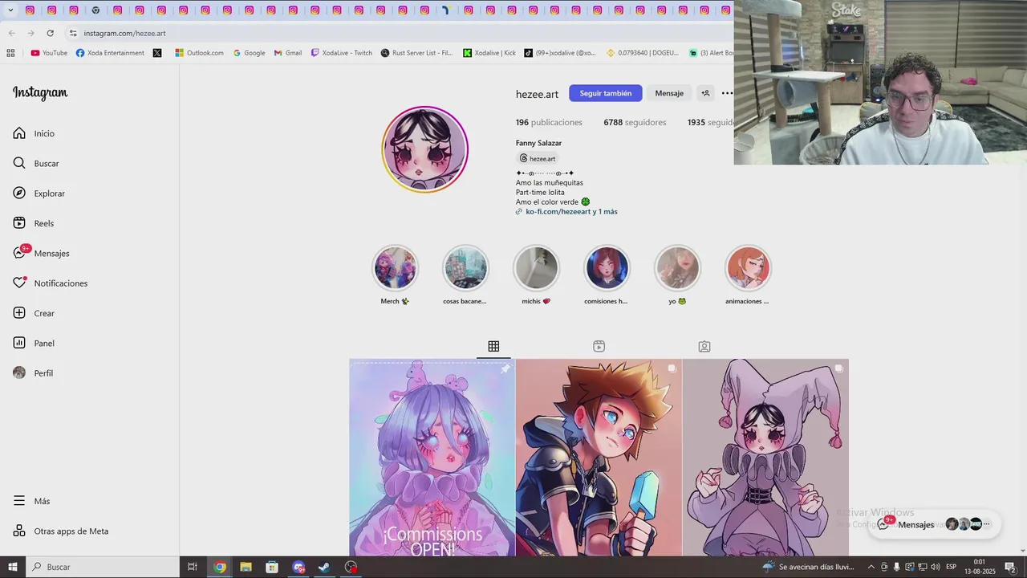Open the Xodalive | Kick bookmark
This screenshot has height=578, width=1027.
[x=489, y=53]
